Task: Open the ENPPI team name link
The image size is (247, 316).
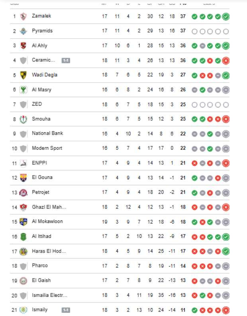Action: coord(39,163)
